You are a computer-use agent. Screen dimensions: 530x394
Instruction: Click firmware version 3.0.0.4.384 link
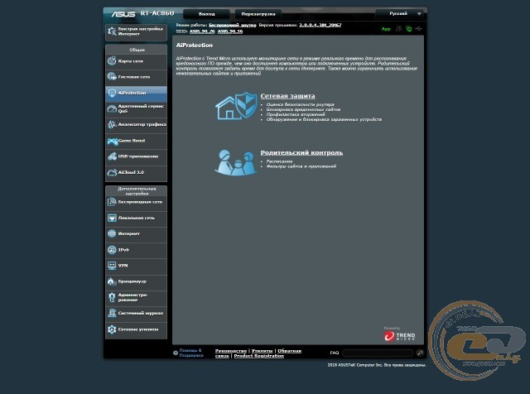click(320, 25)
